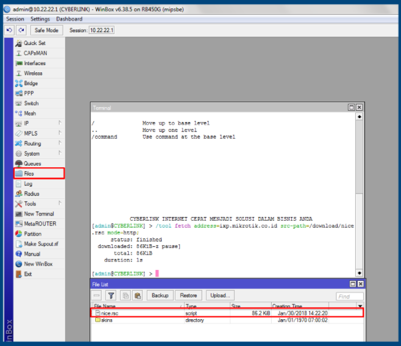Viewport: 401px width, 346px height.
Task: Click Terminal scroll-up arrow
Action: [x=360, y=117]
